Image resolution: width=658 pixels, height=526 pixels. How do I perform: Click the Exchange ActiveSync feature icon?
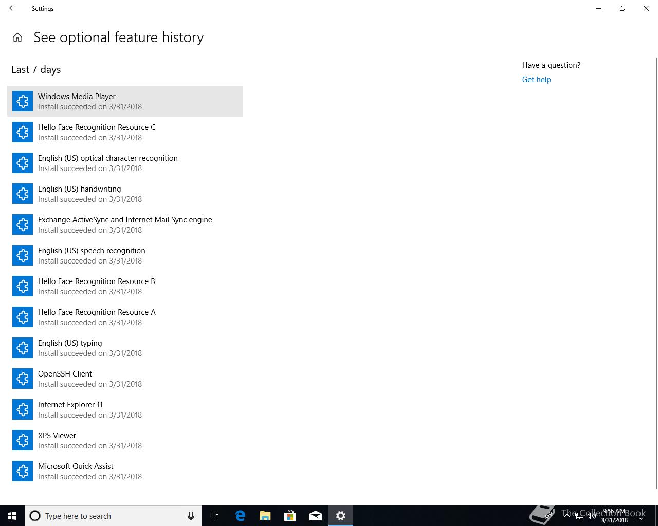[23, 224]
